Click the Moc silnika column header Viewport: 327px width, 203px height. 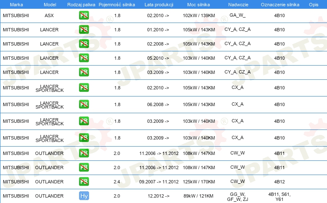pyautogui.click(x=199, y=5)
